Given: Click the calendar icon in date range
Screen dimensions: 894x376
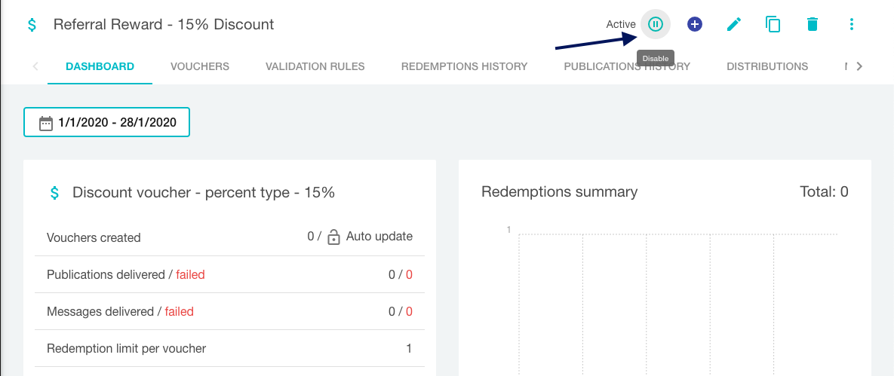Looking at the screenshot, I should 45,123.
